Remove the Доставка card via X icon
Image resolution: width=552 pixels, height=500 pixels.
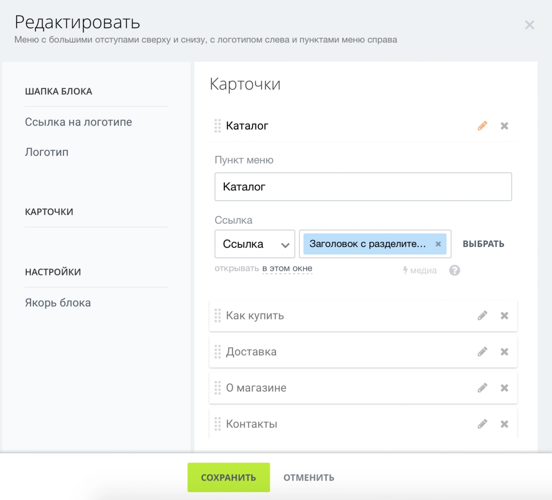click(x=504, y=352)
